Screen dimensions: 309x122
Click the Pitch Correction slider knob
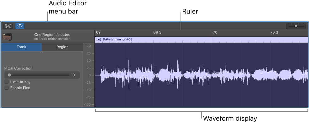click(x=9, y=75)
